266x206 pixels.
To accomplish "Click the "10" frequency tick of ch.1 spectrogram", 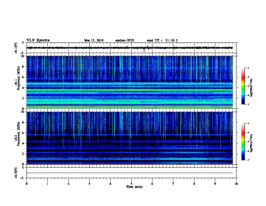I will pyautogui.click(x=22, y=56).
